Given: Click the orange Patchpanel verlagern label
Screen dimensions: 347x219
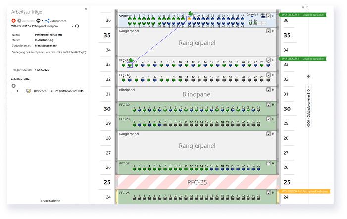Looking at the screenshot, I should point(303,191).
